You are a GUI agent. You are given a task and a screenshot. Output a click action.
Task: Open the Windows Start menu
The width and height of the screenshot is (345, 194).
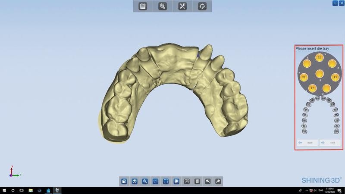(4, 190)
